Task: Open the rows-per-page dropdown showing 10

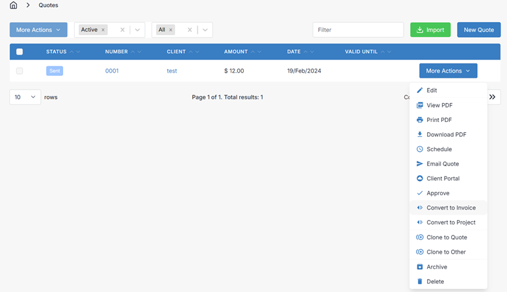Action: pyautogui.click(x=25, y=97)
